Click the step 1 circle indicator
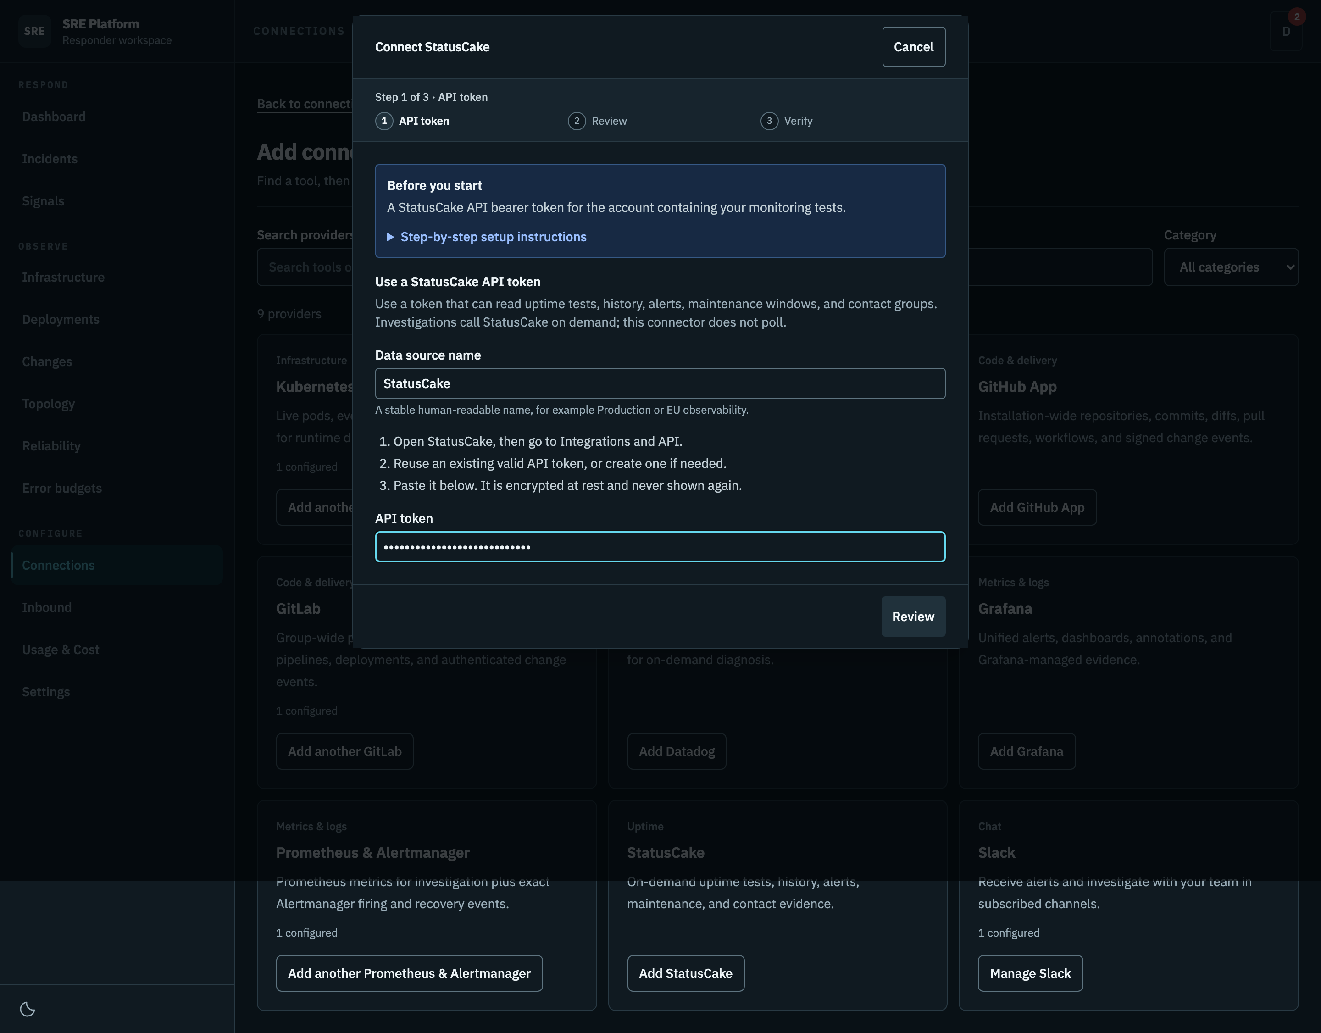Image resolution: width=1321 pixels, height=1033 pixels. (384, 121)
